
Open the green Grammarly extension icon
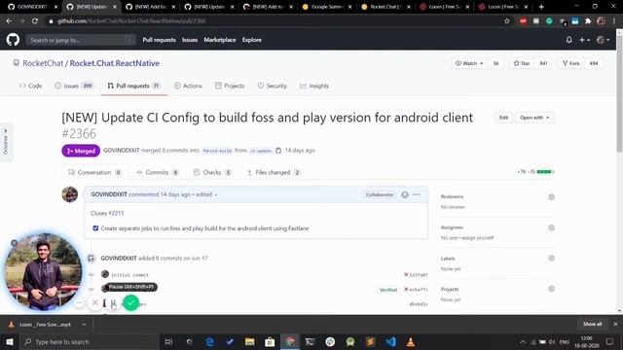(x=549, y=21)
